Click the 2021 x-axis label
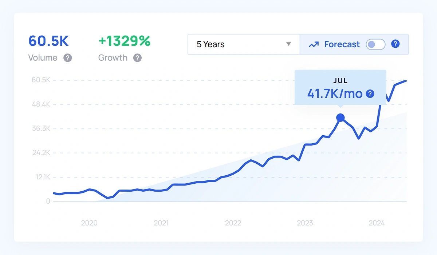 pos(161,223)
